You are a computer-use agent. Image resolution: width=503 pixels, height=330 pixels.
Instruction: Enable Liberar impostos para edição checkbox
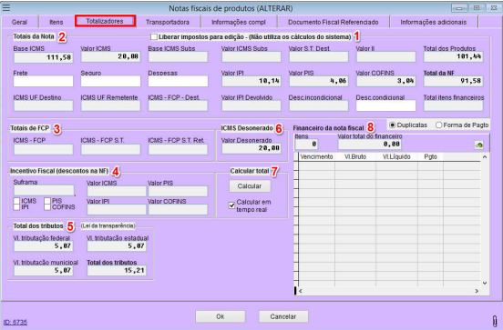pos(154,36)
